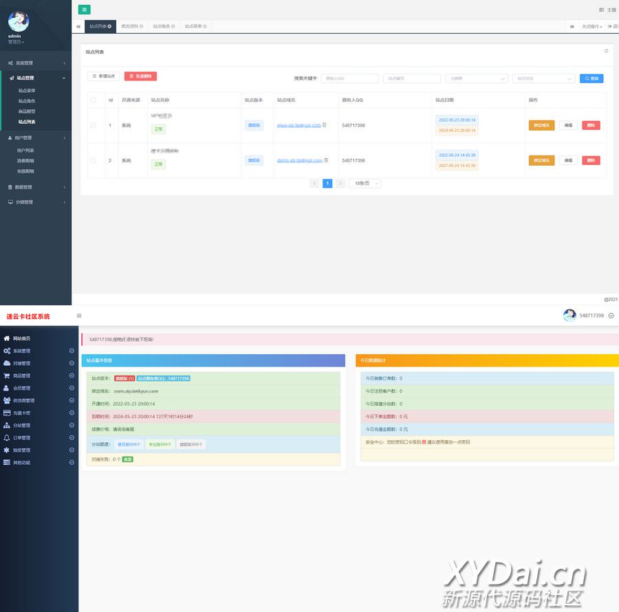The height and width of the screenshot is (612, 619).
Task: Click the 分站管理 sitemap icon
Action: (x=7, y=425)
